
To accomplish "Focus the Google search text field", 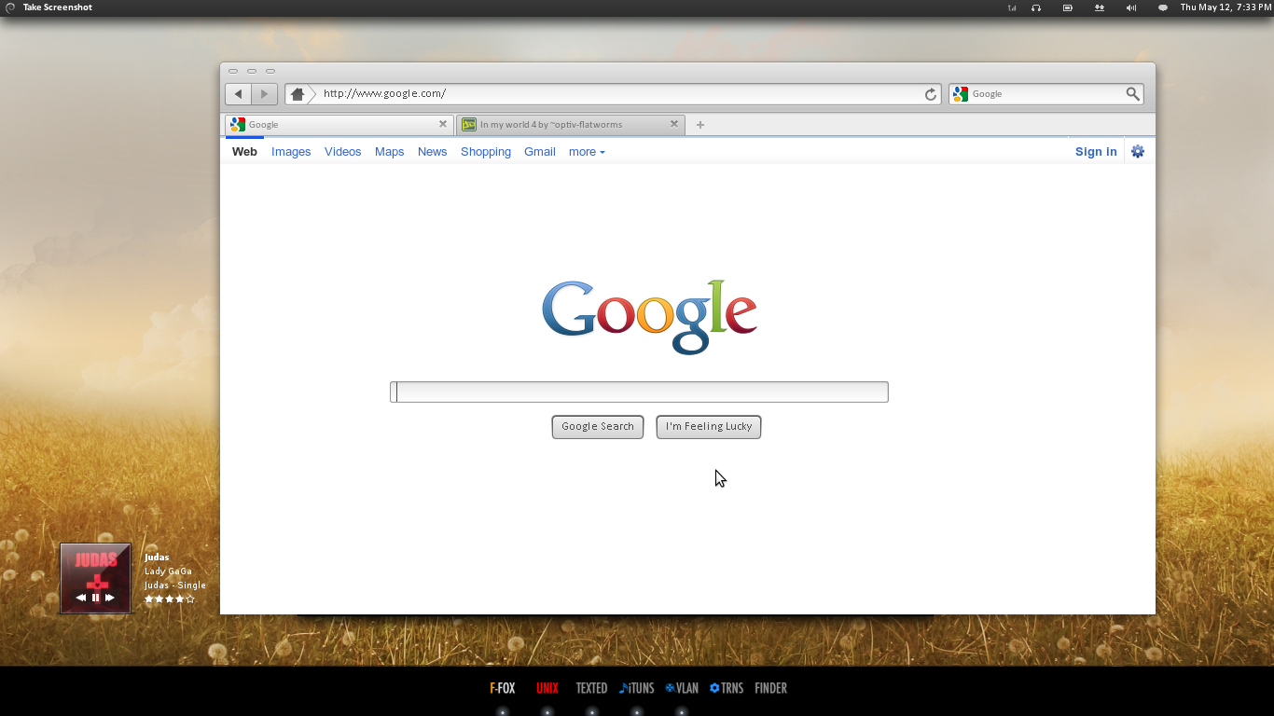I will click(x=639, y=392).
